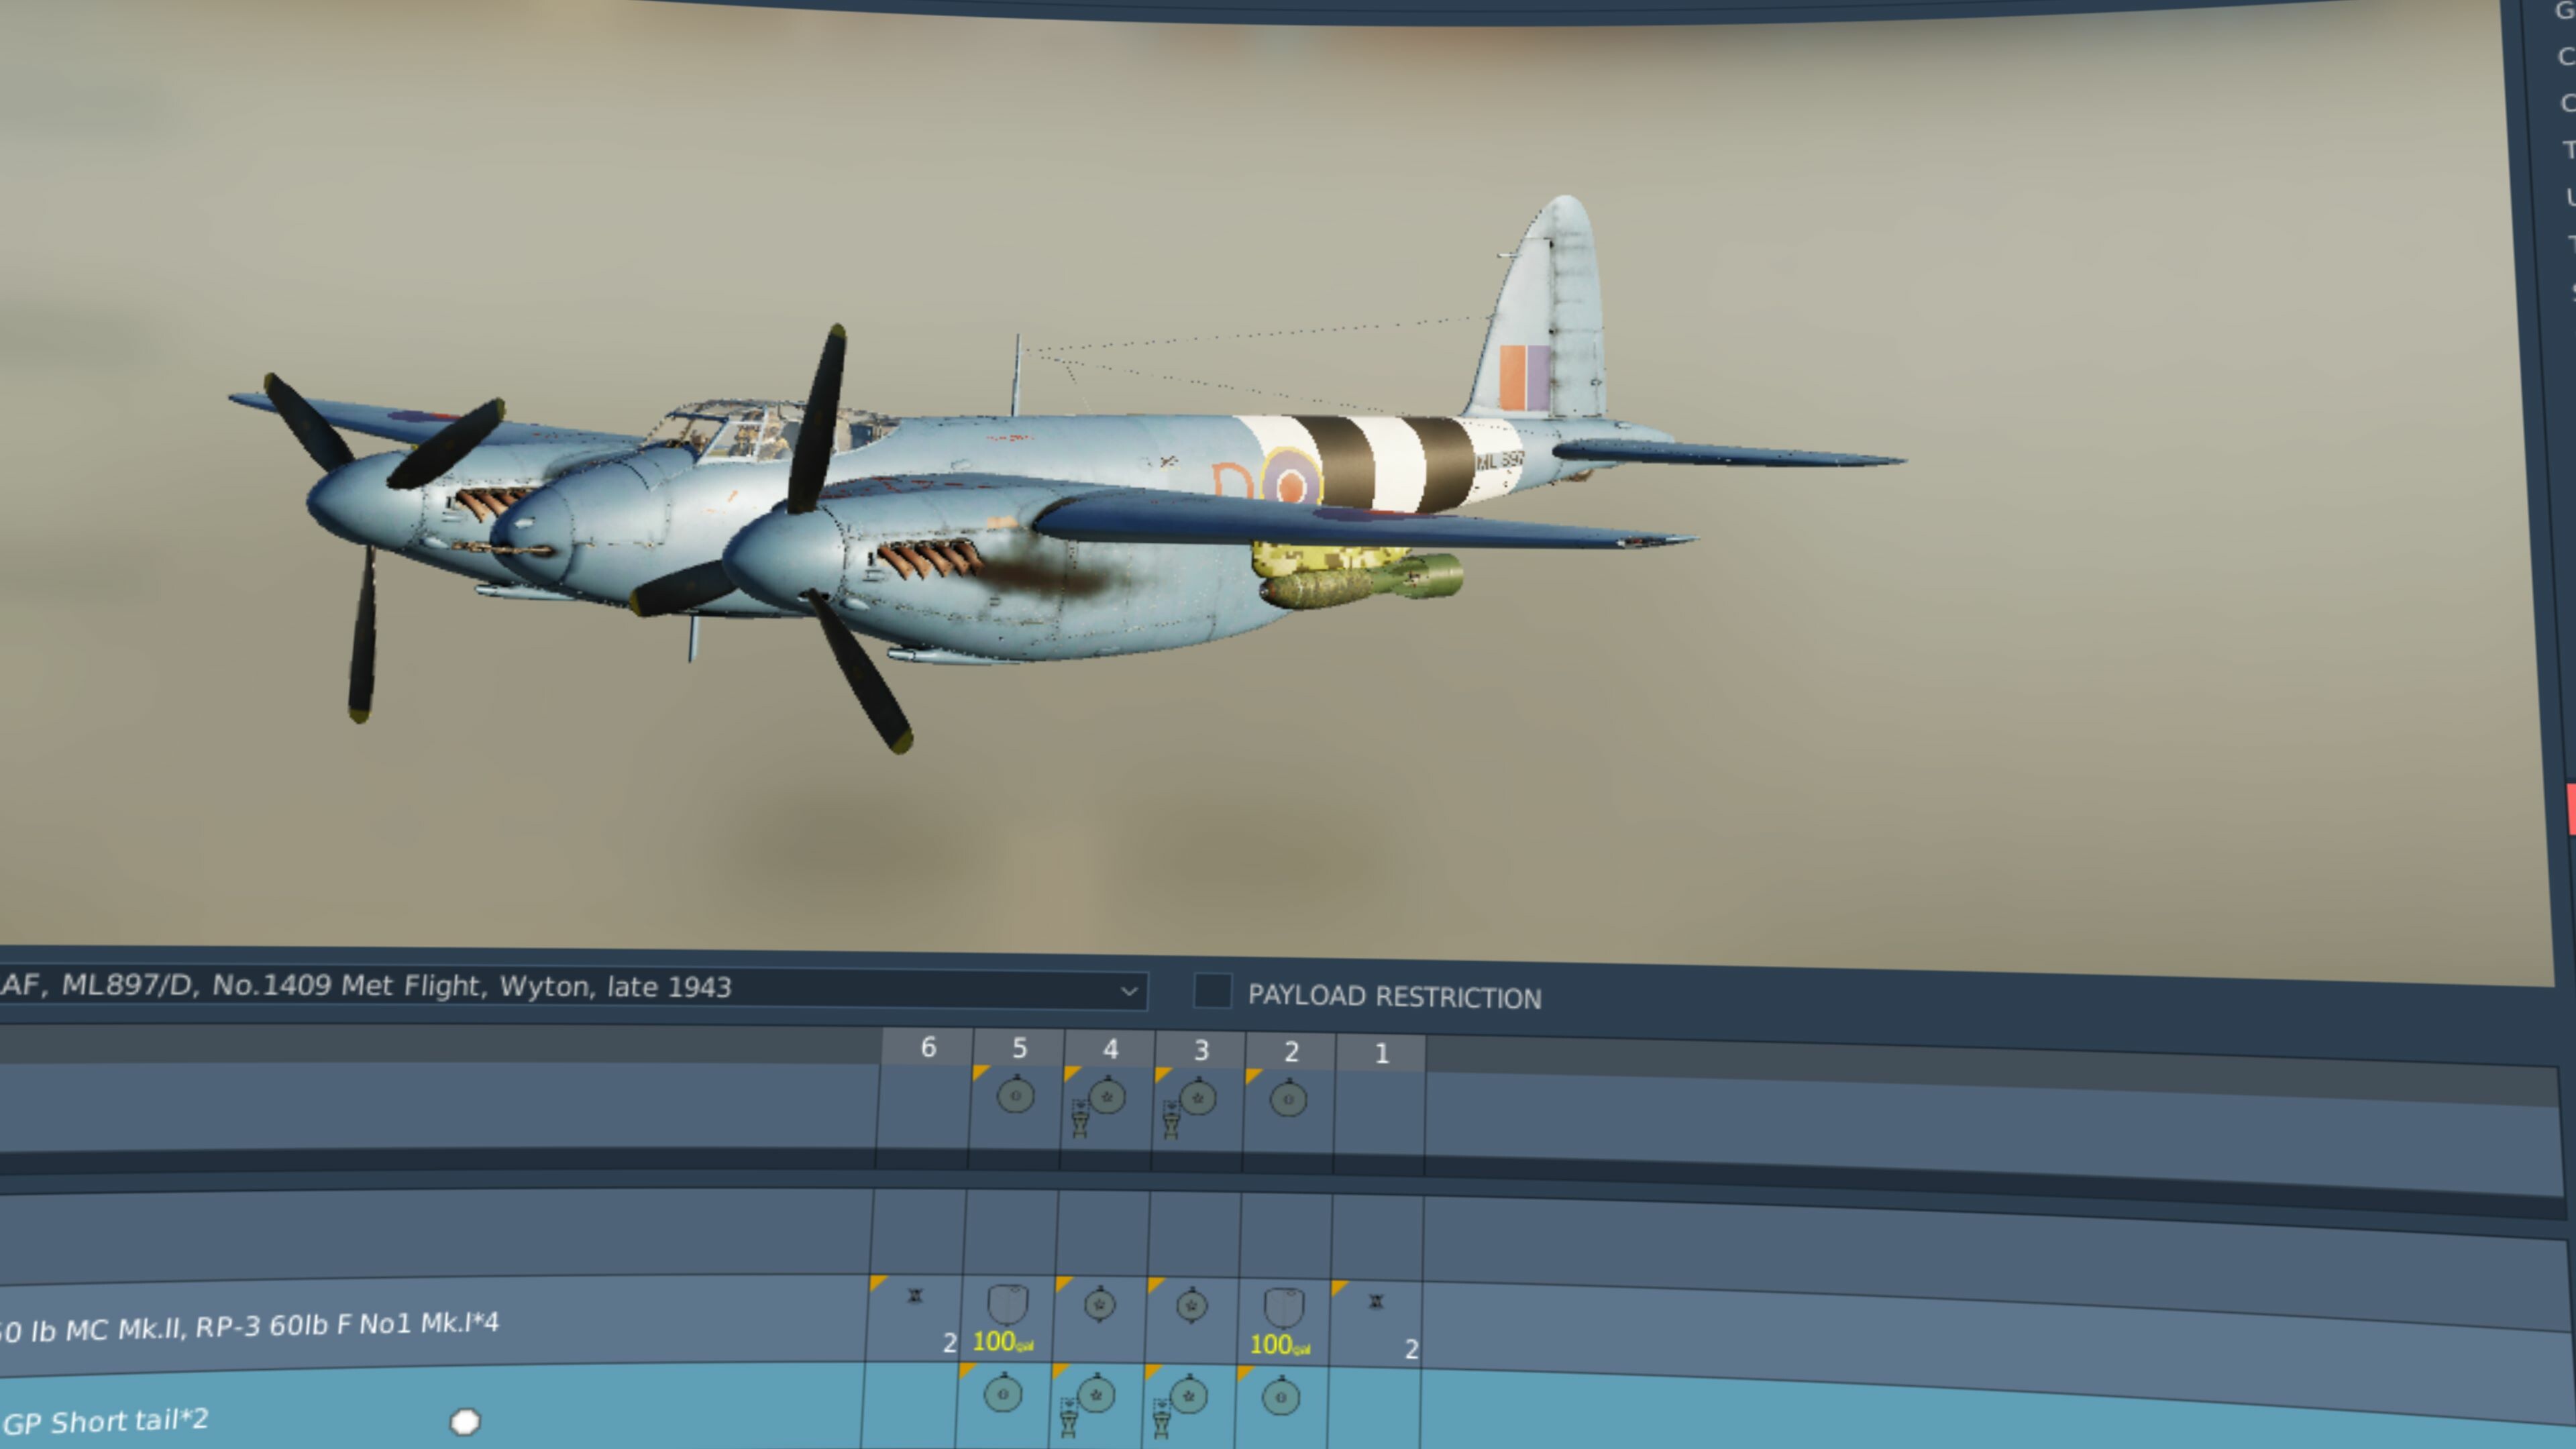Click pylon 2 bomb in current loadout row

point(1288,1100)
